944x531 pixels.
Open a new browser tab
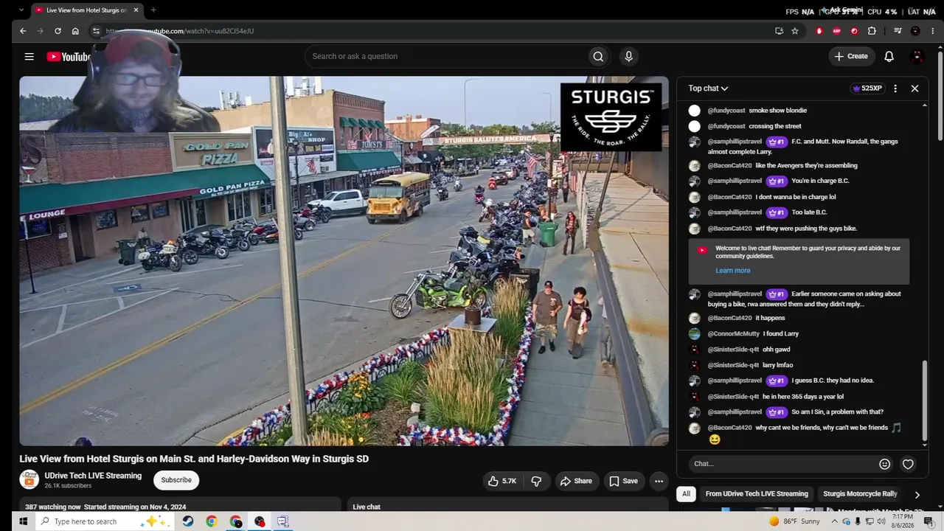[153, 10]
